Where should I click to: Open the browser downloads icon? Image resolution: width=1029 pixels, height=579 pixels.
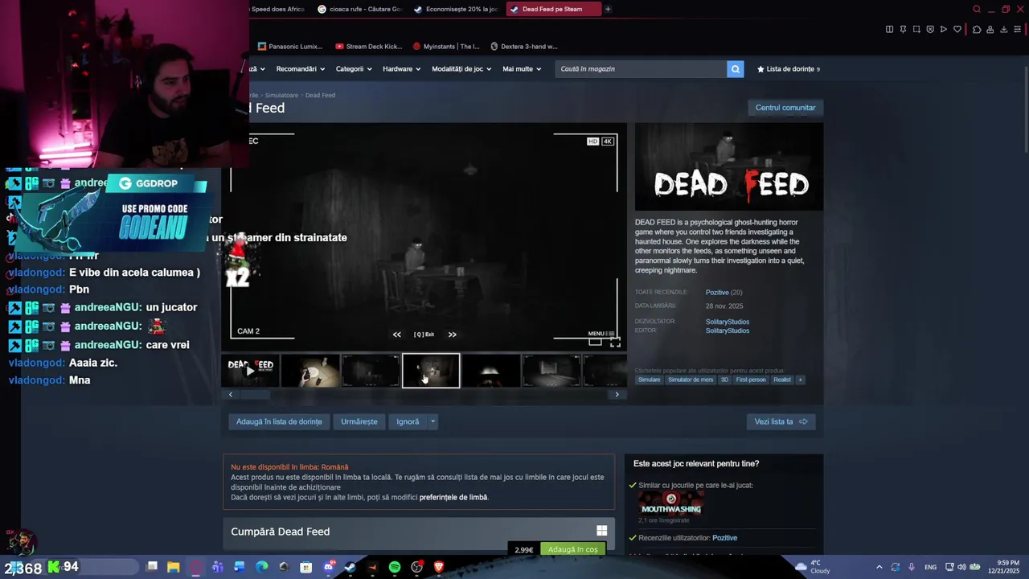coord(1003,30)
